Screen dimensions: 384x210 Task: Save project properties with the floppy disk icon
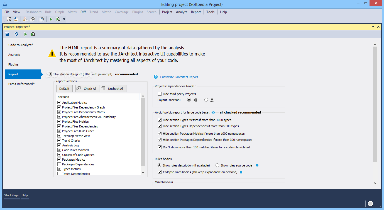7,34
